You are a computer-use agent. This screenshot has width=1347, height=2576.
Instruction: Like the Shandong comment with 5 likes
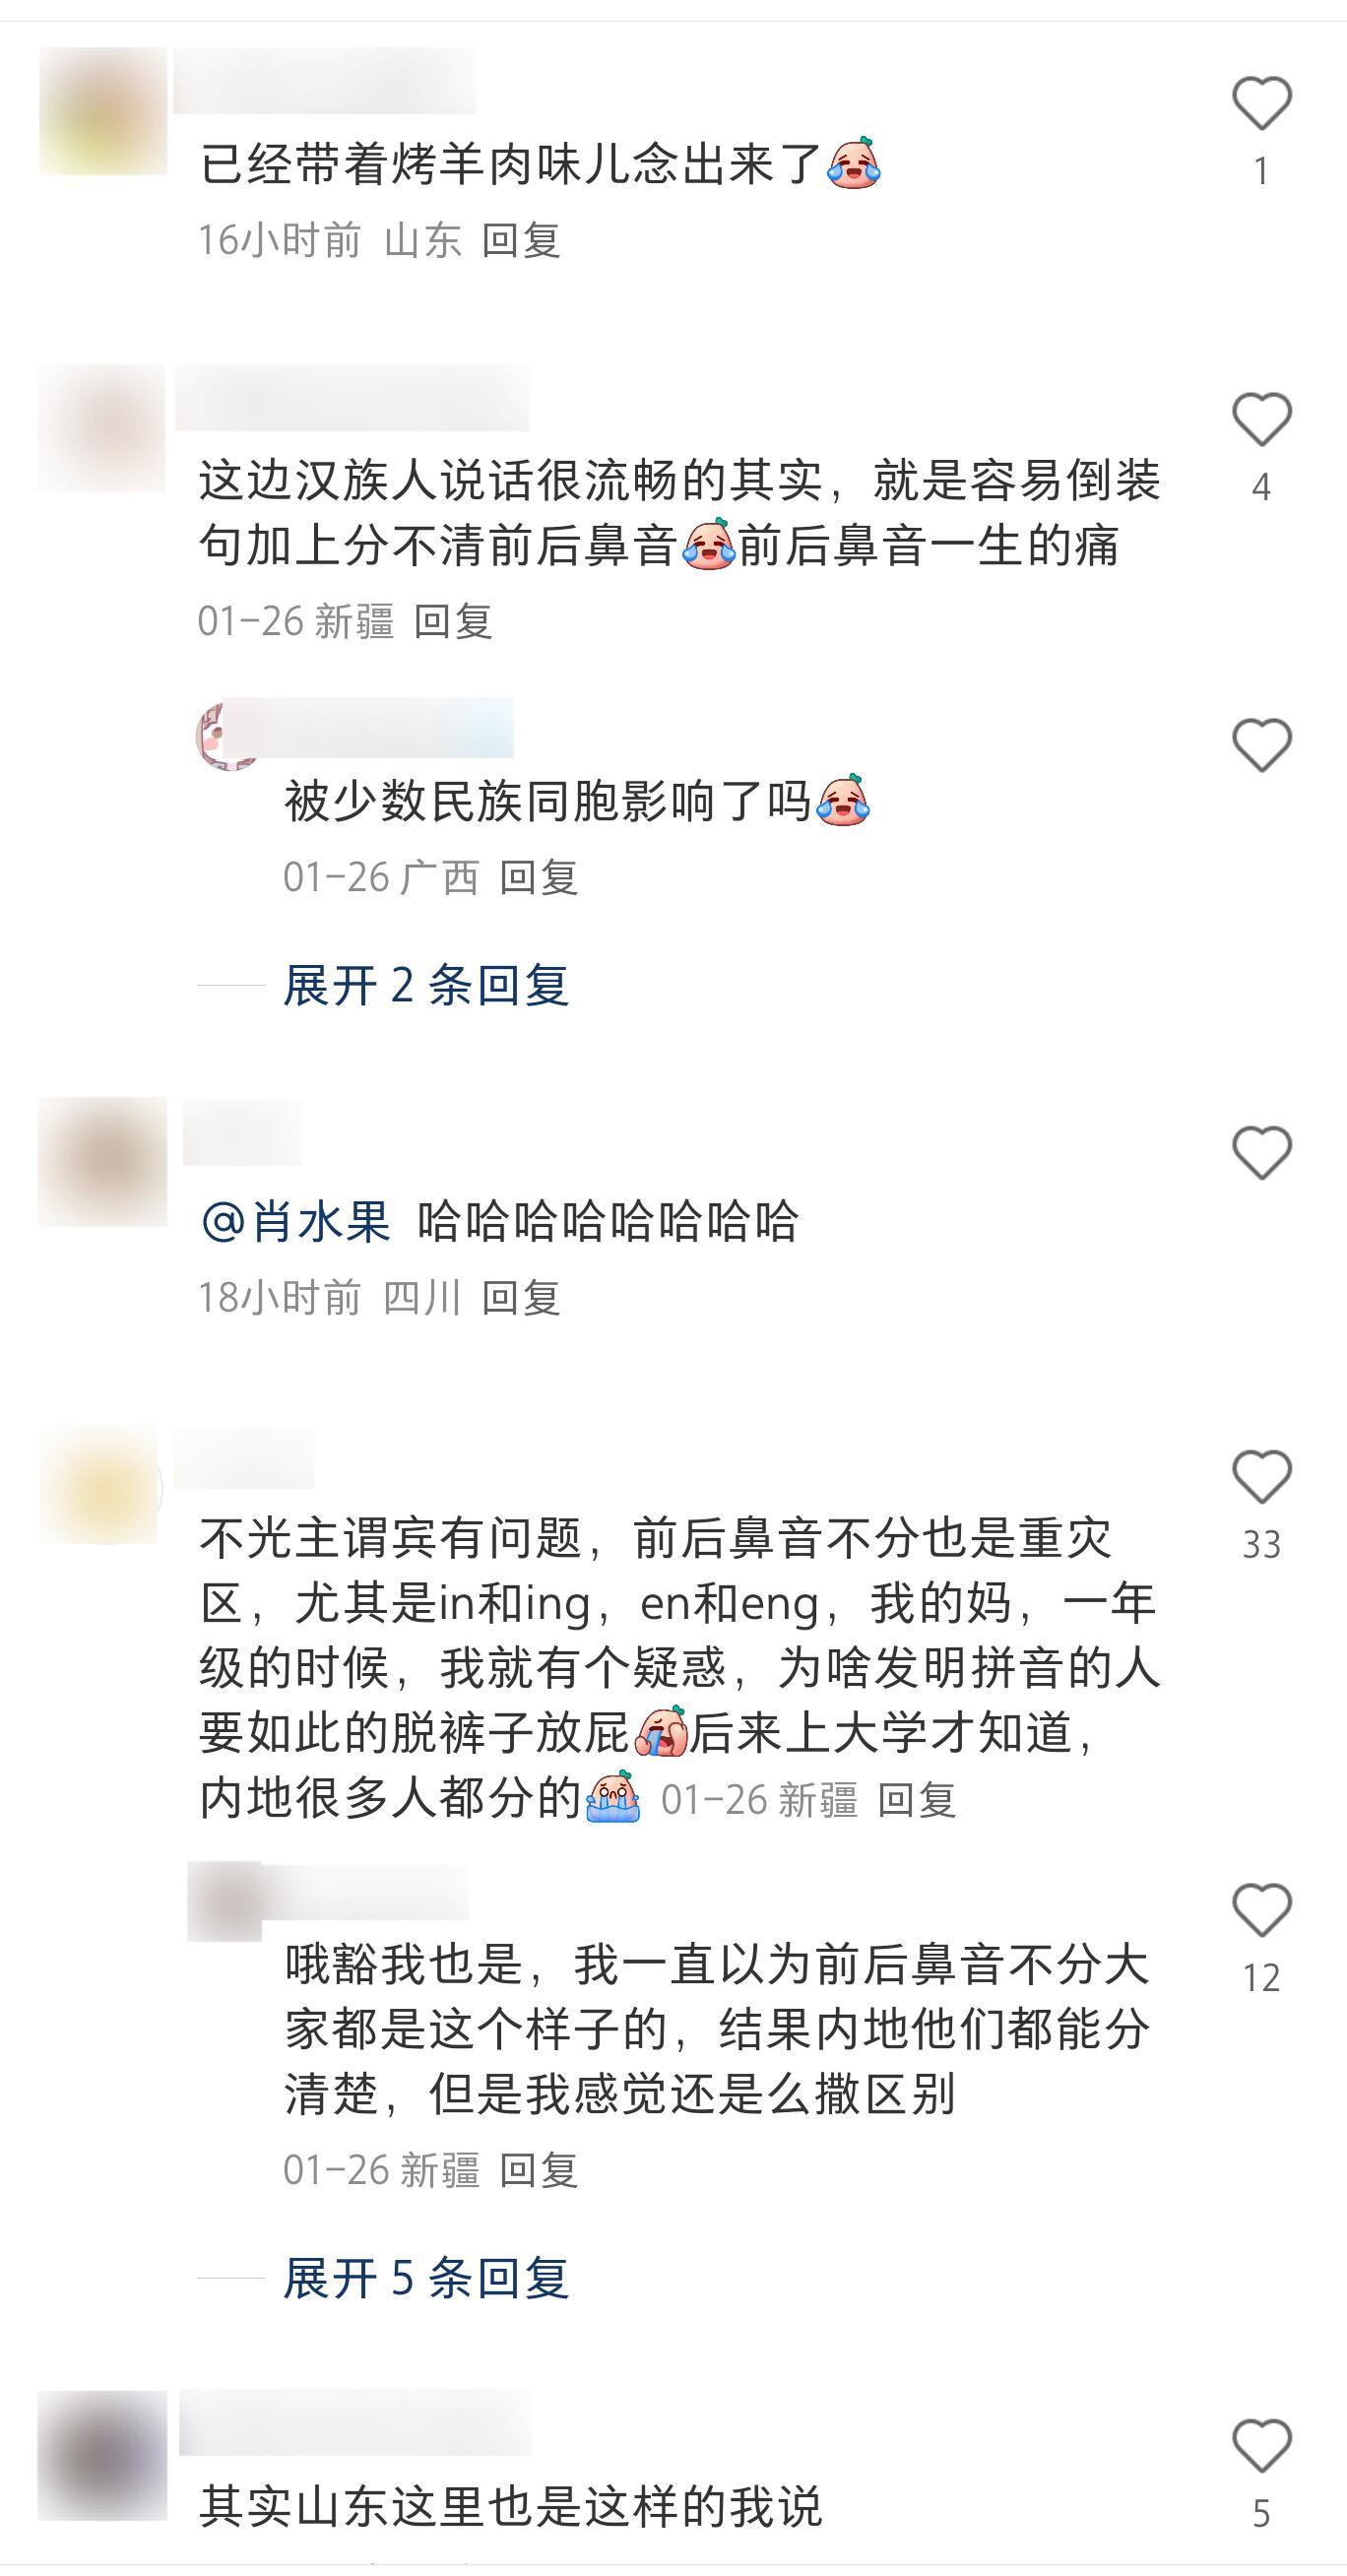(x=1261, y=2446)
